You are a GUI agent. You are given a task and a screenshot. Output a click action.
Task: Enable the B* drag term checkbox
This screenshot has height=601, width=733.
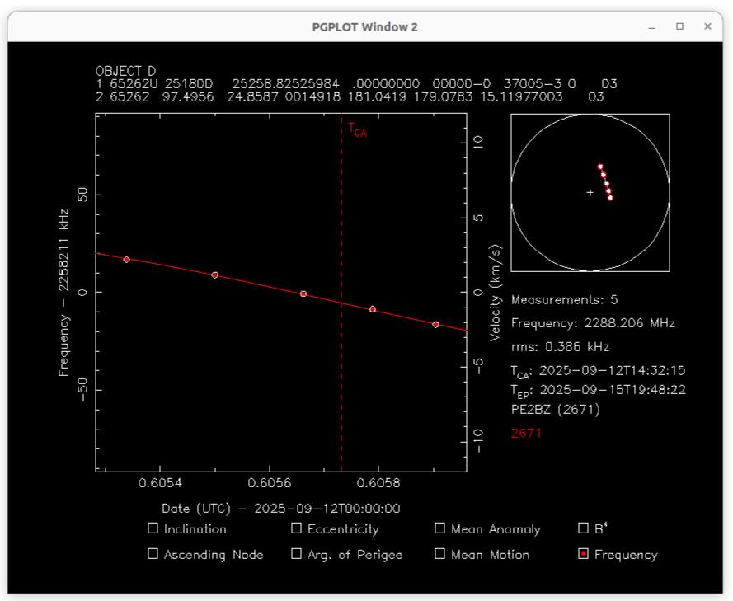(584, 528)
